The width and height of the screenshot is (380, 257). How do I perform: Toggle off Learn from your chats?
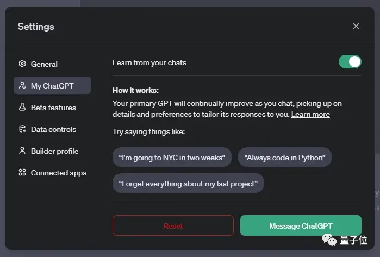coord(350,62)
